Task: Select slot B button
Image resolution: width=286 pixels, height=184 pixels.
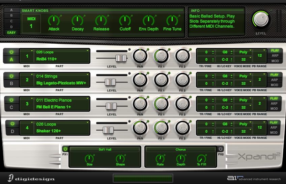Action: [x=11, y=83]
